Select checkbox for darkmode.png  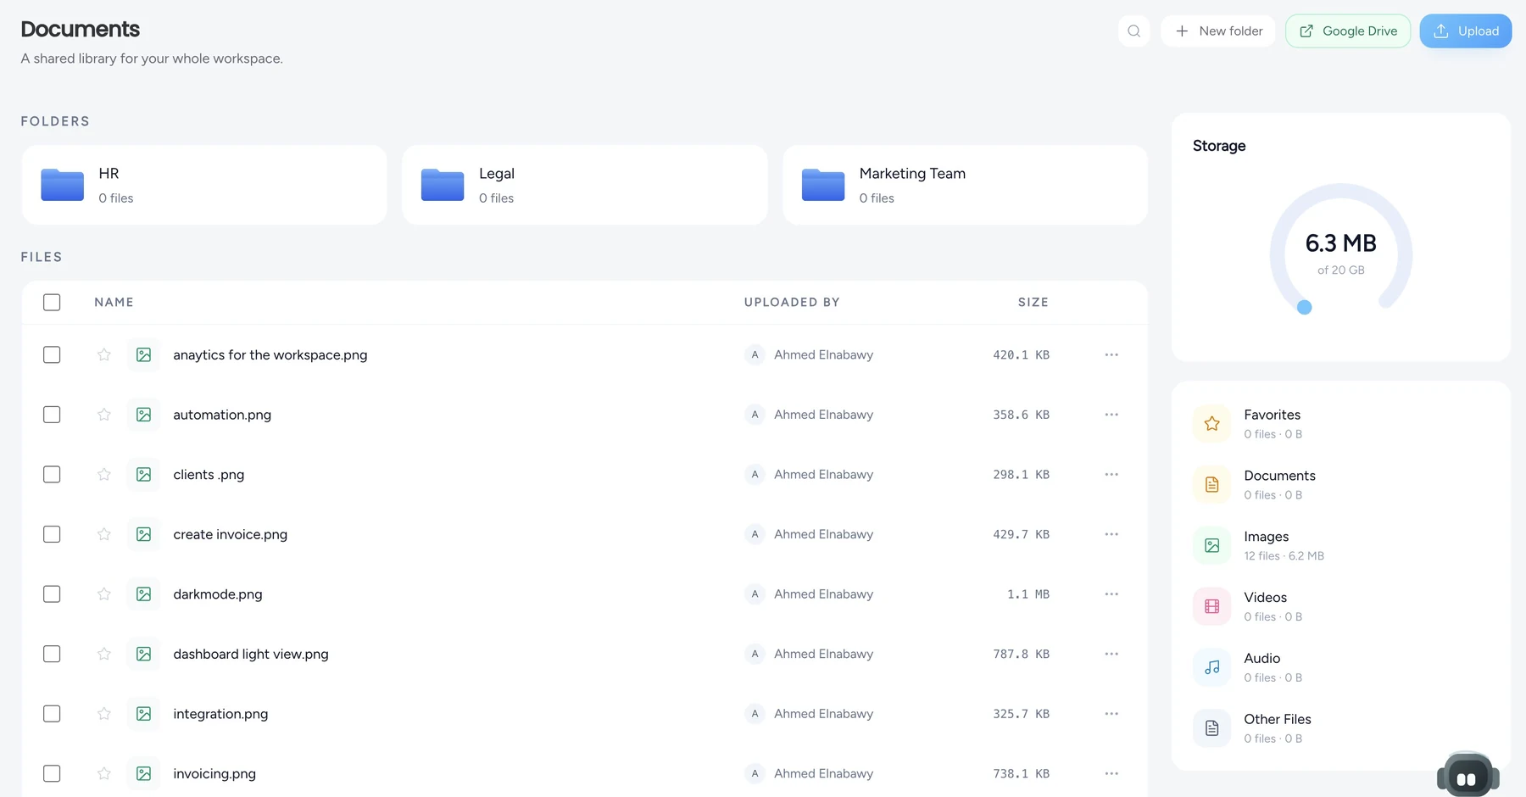point(52,594)
